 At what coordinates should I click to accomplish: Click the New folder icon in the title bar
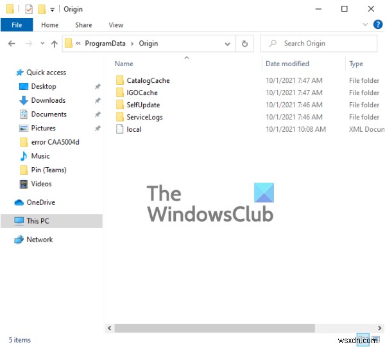point(42,9)
